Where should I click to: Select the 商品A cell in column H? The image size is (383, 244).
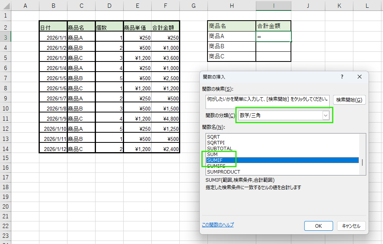pos(231,37)
